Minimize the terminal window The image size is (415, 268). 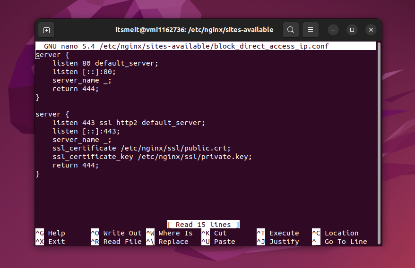point(333,30)
